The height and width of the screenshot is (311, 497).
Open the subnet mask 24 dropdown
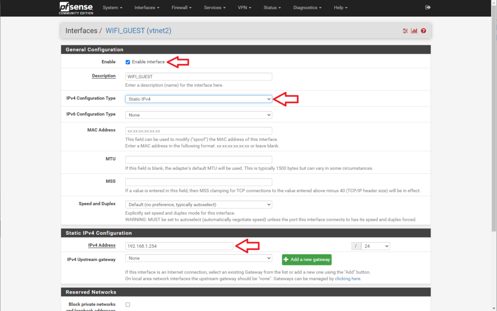point(376,246)
